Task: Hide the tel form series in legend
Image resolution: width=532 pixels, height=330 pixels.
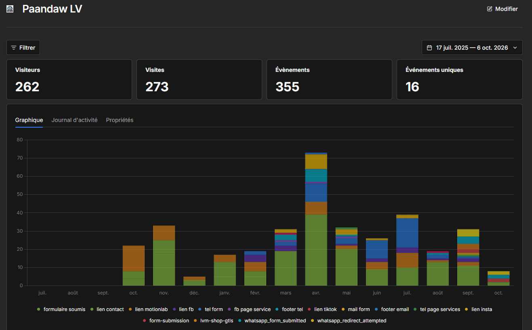Action: coord(210,309)
